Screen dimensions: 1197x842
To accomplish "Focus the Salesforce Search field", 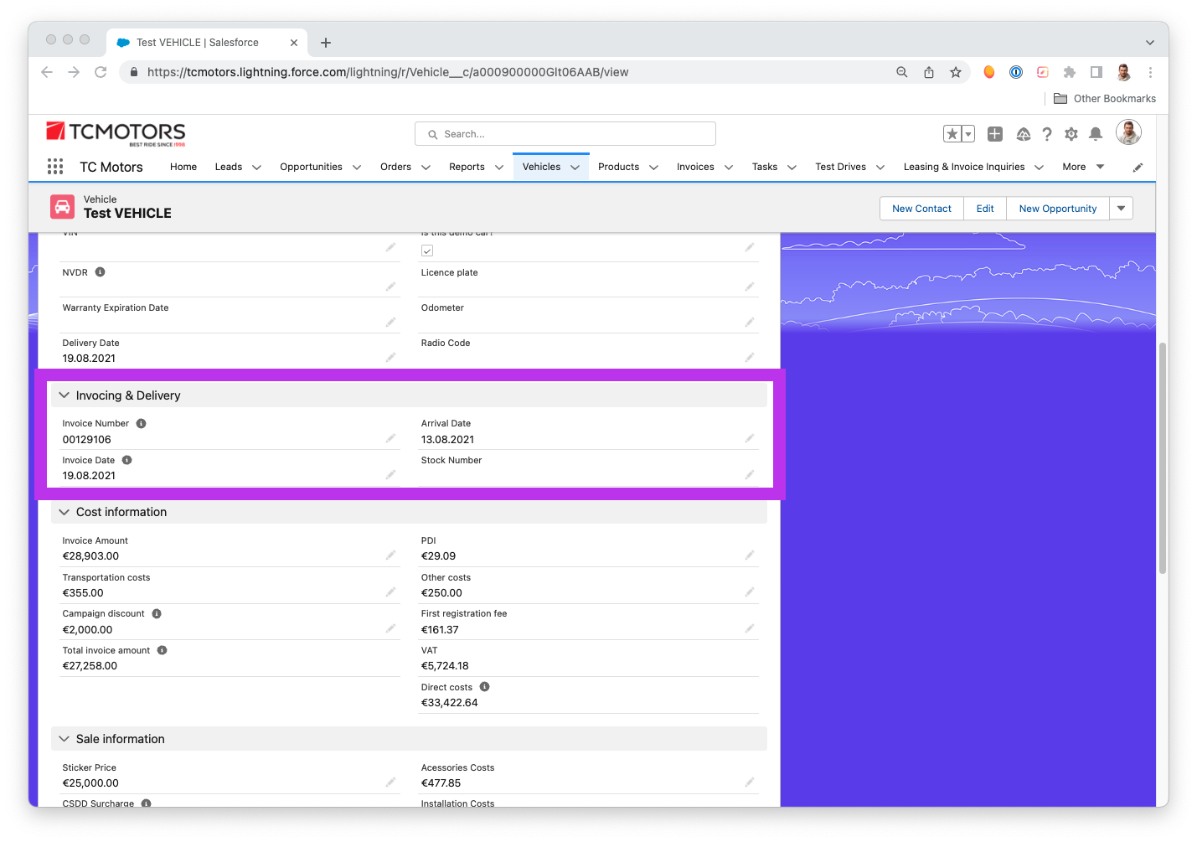I will click(565, 134).
